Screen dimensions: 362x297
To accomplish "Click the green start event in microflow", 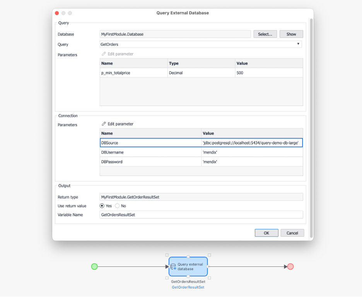I will pyautogui.click(x=94, y=266).
